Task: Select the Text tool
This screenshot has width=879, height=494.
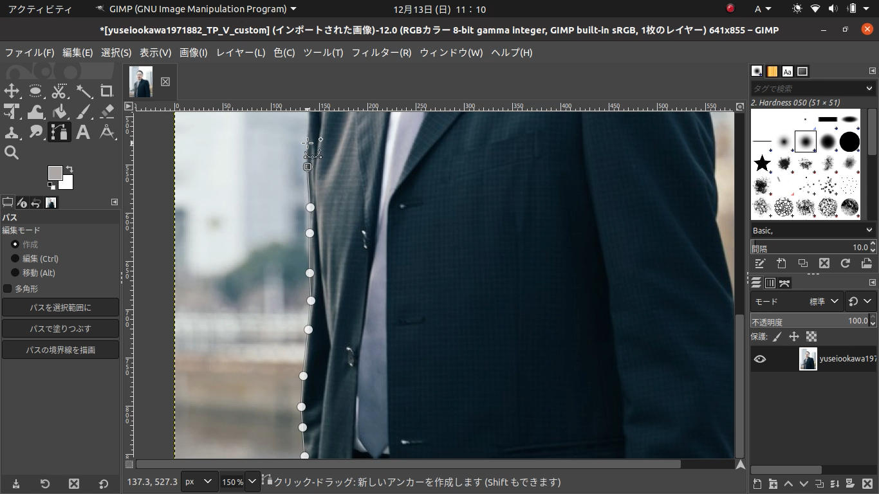Action: 83,132
